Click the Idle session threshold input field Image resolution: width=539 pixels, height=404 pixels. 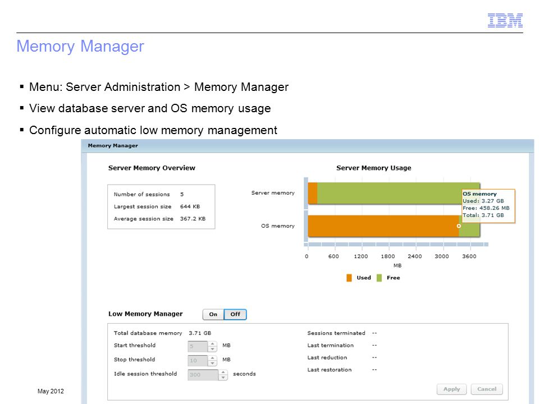pyautogui.click(x=203, y=375)
